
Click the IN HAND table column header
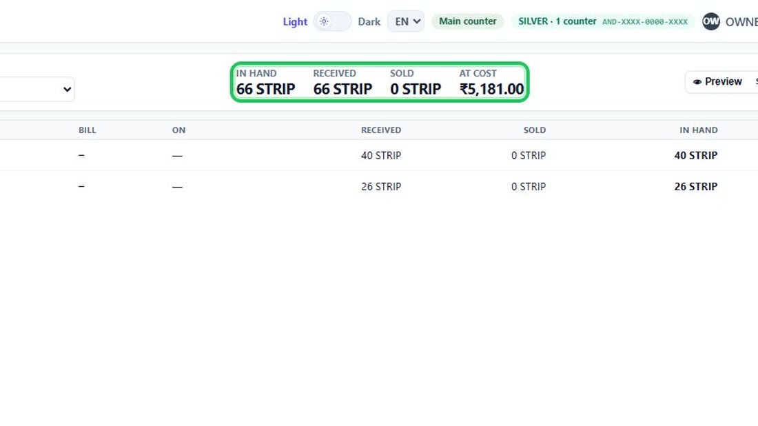(x=699, y=130)
